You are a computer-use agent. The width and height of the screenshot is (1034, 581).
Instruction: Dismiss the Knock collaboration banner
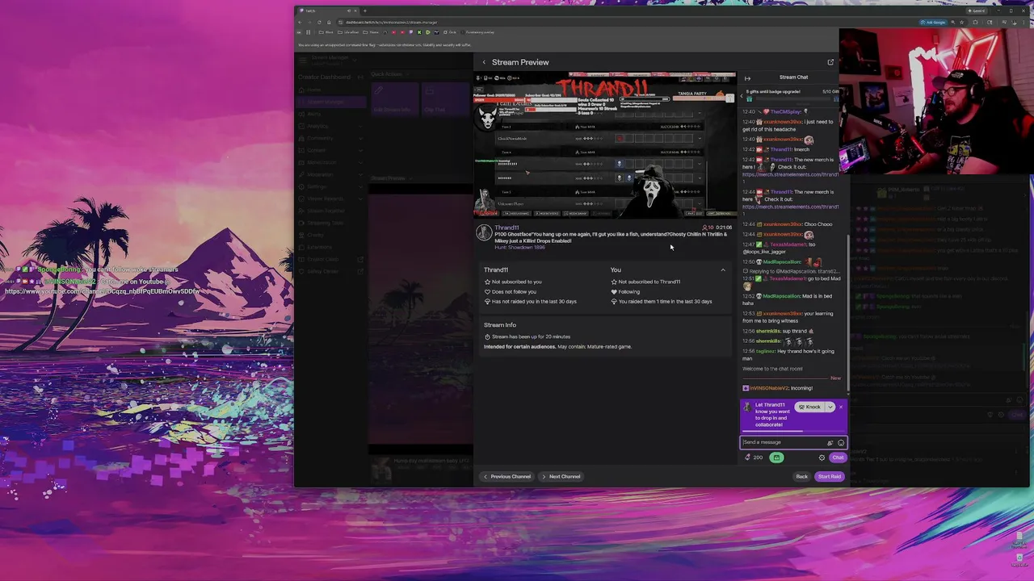point(841,407)
